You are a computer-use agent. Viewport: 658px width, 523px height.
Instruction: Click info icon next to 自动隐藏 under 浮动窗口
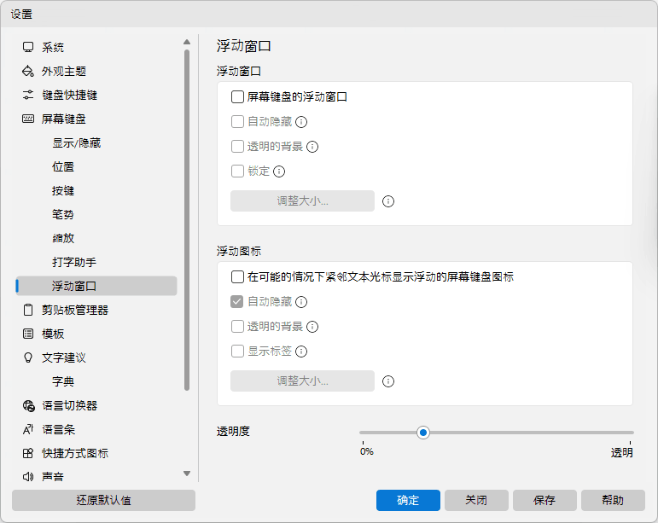tap(301, 122)
